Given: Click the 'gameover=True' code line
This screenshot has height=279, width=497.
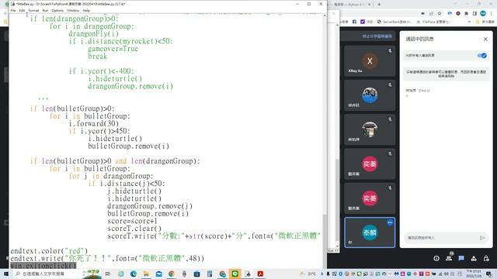Looking at the screenshot, I should pos(113,49).
